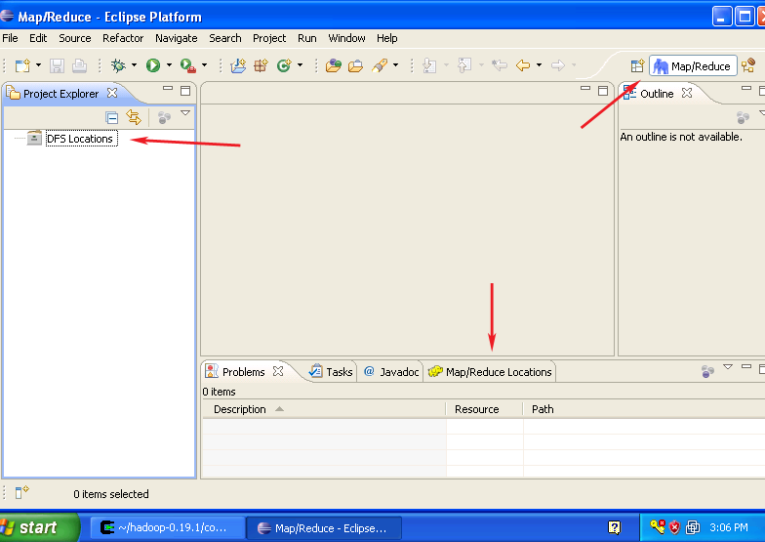765x542 pixels.
Task: Click the help question mark taskbar icon
Action: pos(615,527)
